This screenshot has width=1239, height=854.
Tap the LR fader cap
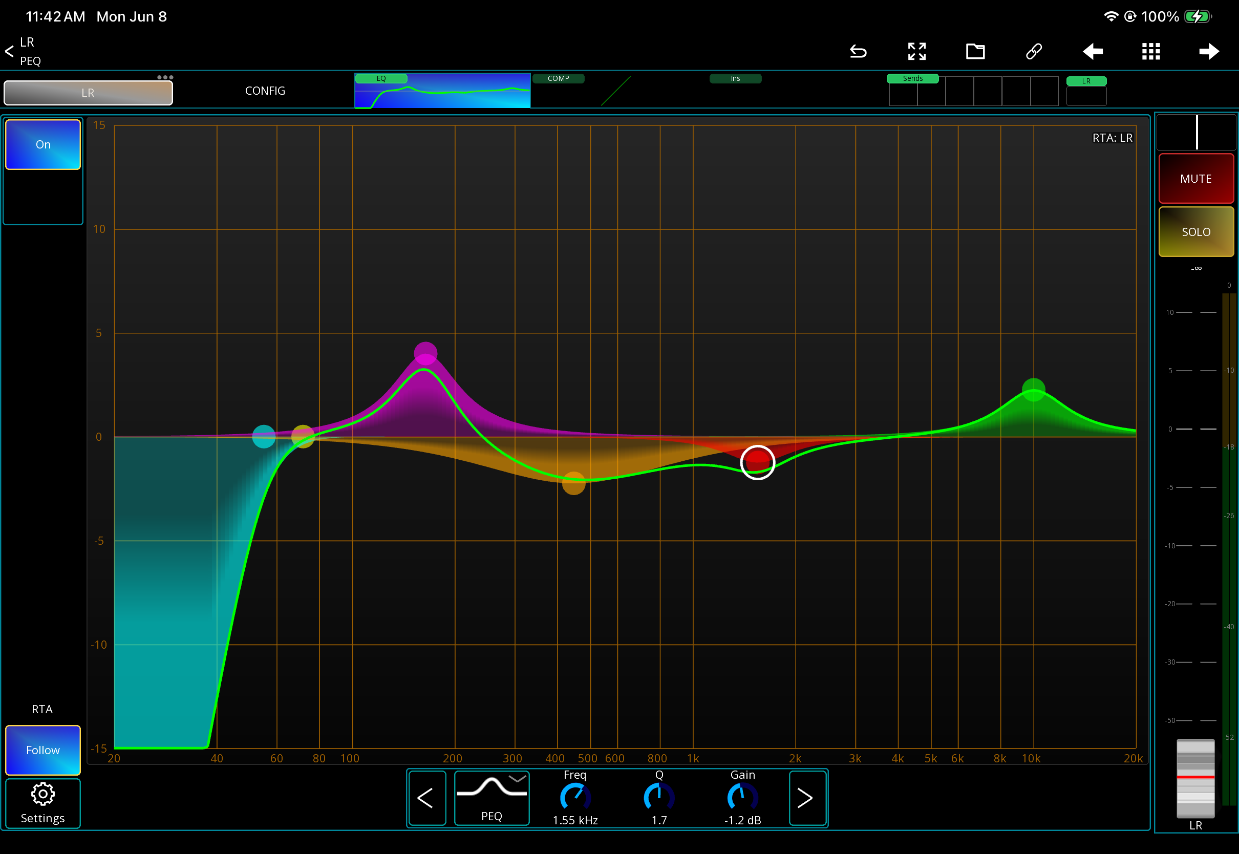[x=1195, y=778]
